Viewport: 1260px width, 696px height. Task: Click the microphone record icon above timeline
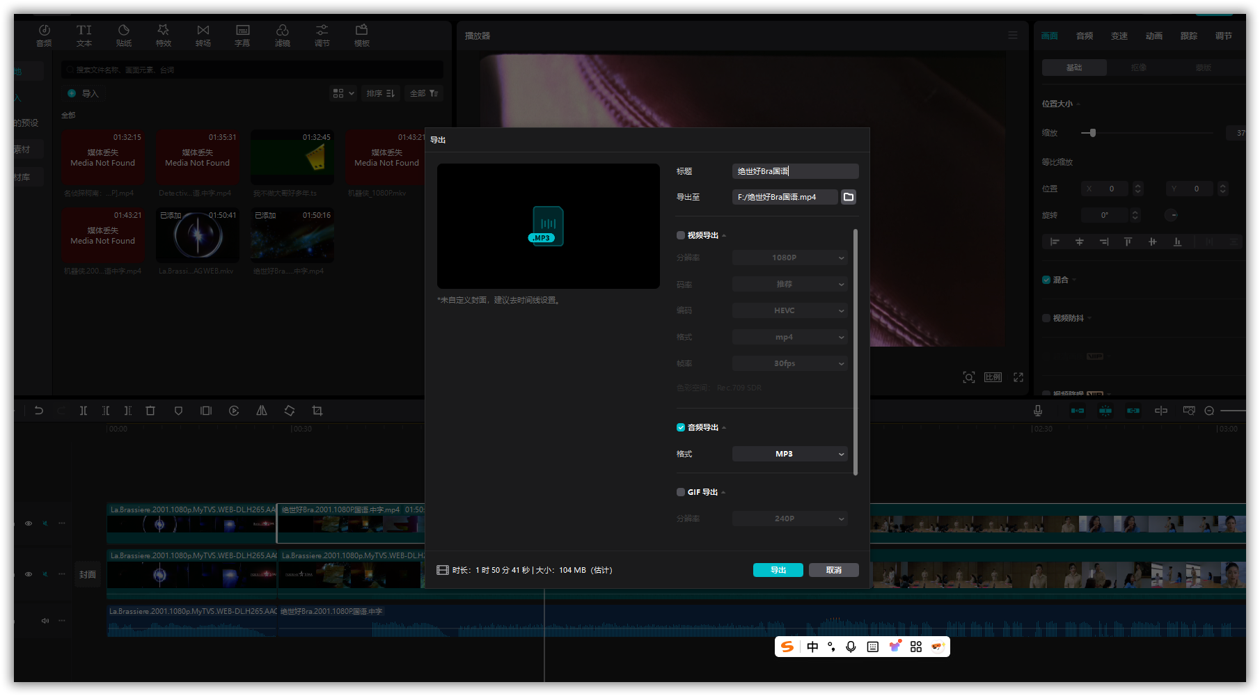[1037, 411]
